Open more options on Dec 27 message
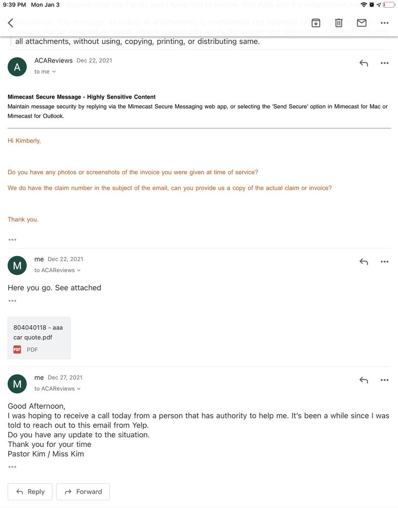The height and width of the screenshot is (508, 398). point(384,380)
